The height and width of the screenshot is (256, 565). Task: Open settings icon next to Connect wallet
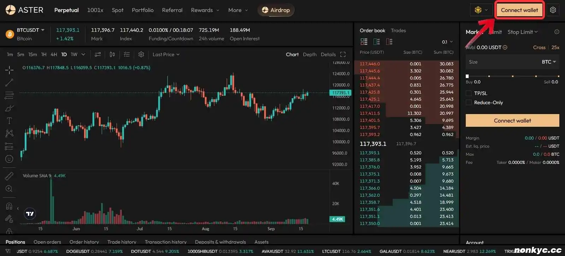point(553,10)
